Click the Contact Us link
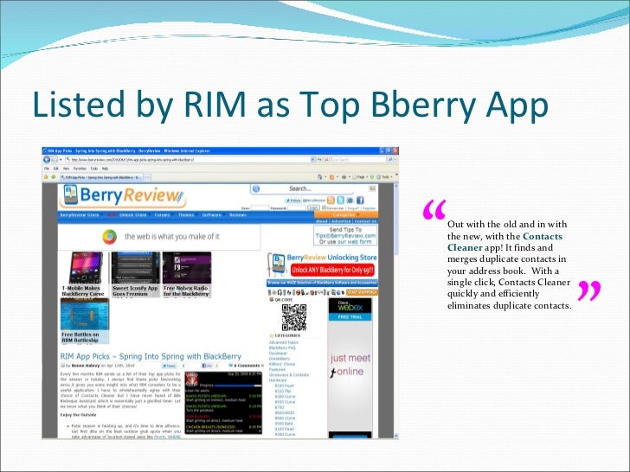The image size is (630, 472). [365, 221]
